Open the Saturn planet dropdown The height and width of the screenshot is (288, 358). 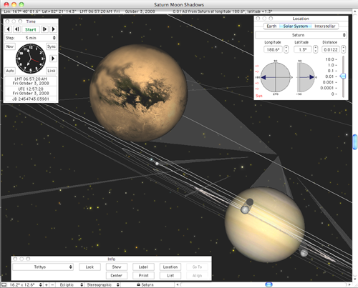pyautogui.click(x=301, y=35)
